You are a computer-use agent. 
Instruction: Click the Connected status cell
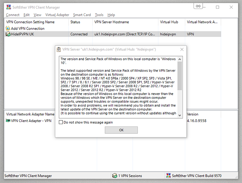(x=79, y=34)
